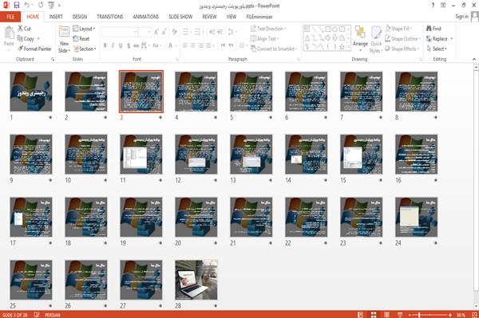Screen dimensions: 479x318
Task: Click the Undo arrow icon
Action: [x=27, y=6]
